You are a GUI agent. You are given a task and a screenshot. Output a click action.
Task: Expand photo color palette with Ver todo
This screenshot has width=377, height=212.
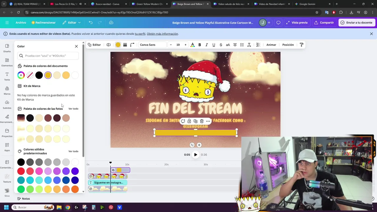click(x=73, y=109)
